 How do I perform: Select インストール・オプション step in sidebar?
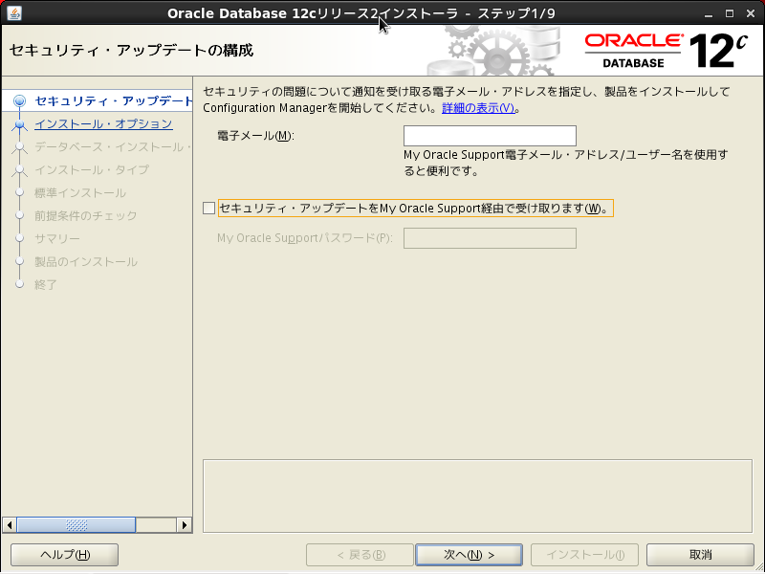[103, 124]
